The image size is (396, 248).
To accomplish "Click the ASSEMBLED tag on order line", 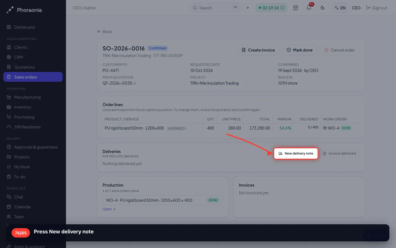I will 176,128.
